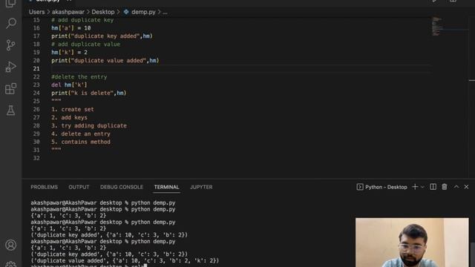Viewport: 475px width, 267px height.
Task: Click the minimap code overview
Action: coord(437,27)
